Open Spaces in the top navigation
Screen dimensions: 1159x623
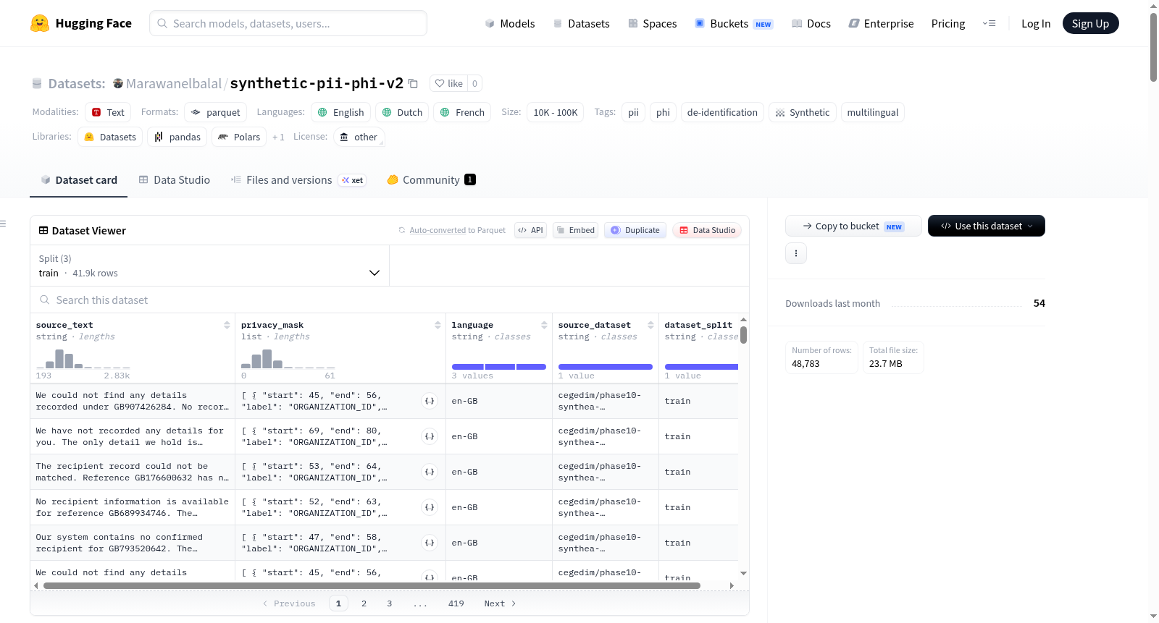tap(653, 23)
